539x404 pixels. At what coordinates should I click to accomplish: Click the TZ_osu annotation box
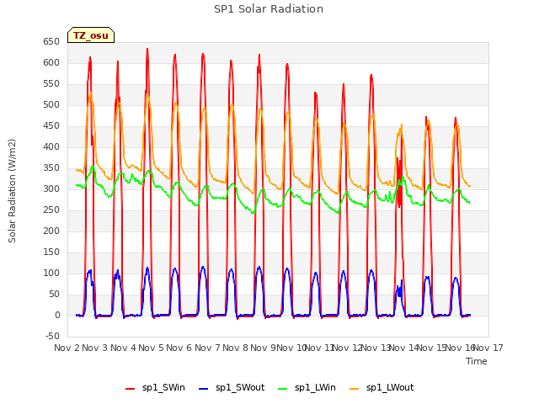coord(91,35)
